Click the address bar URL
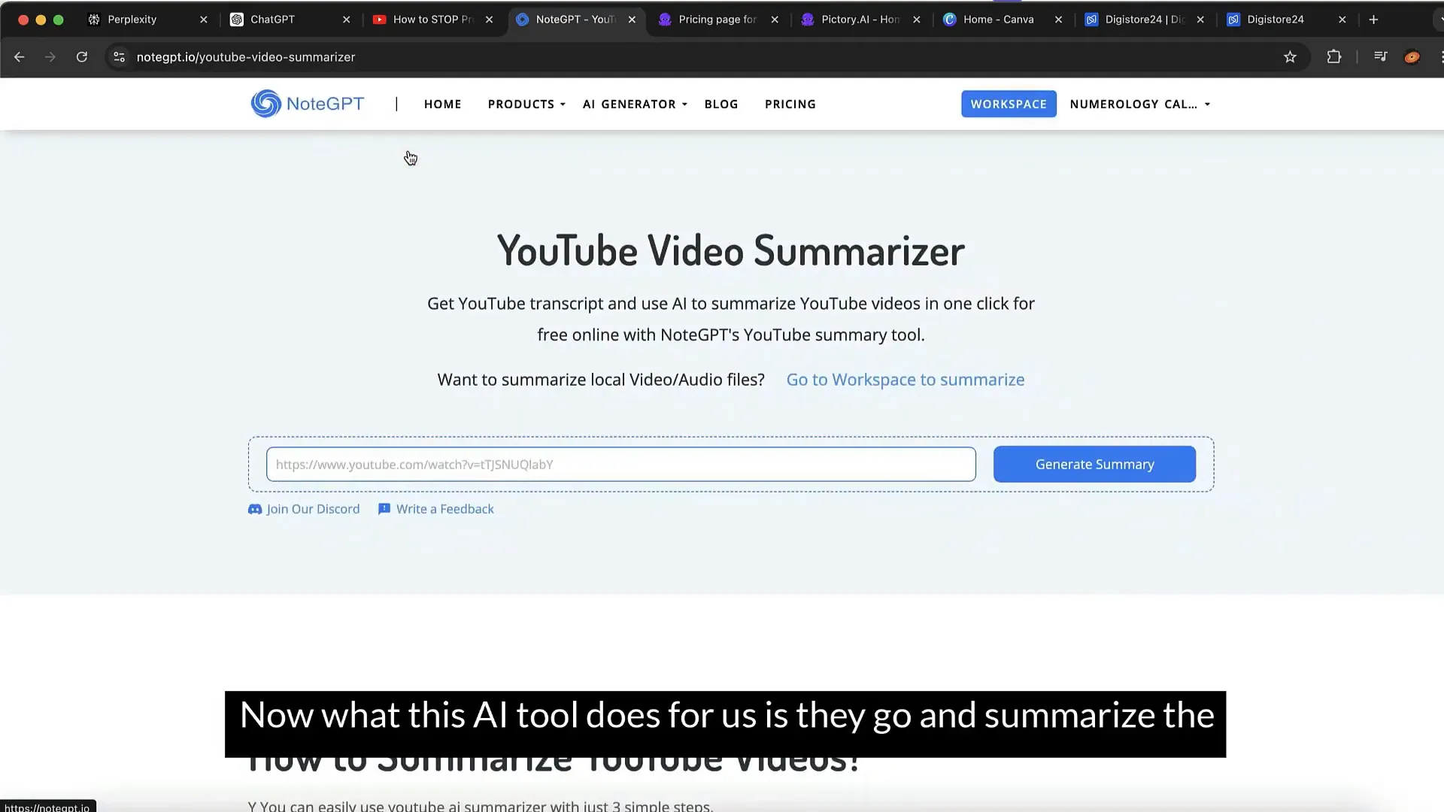The width and height of the screenshot is (1444, 812). (245, 57)
